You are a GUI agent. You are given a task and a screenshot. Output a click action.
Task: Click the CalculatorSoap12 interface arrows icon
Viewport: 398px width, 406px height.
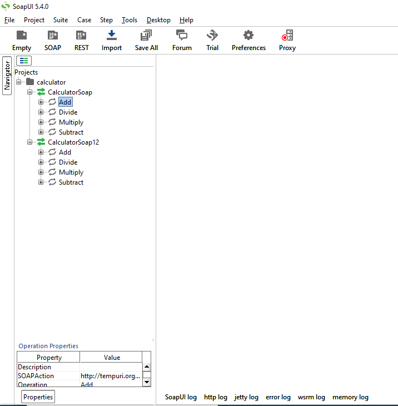coord(41,142)
